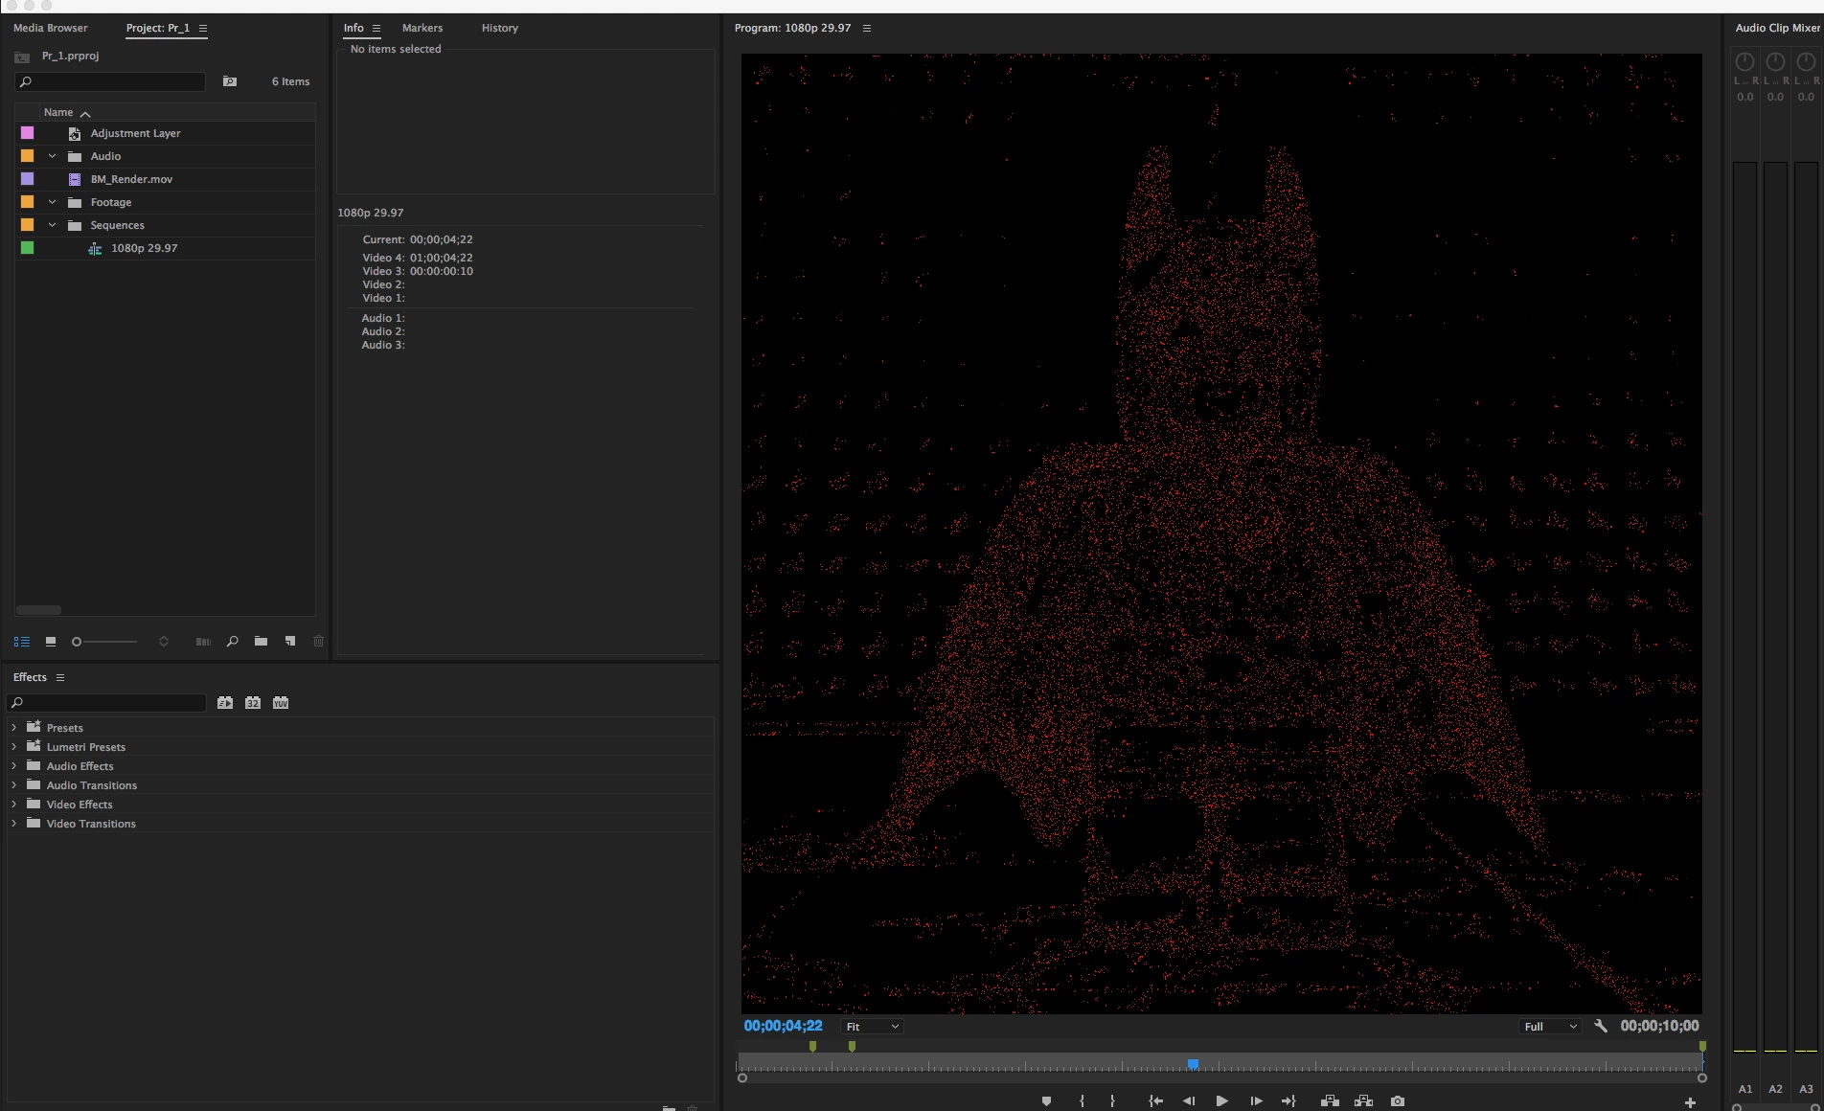Click Mark In button

[1083, 1101]
